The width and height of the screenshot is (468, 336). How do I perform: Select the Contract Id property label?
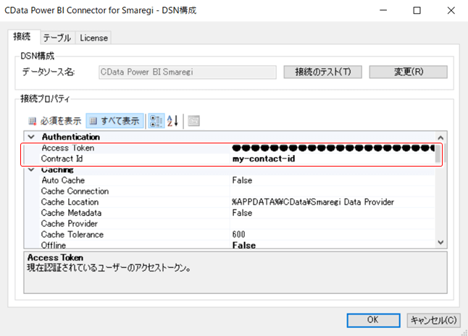62,159
